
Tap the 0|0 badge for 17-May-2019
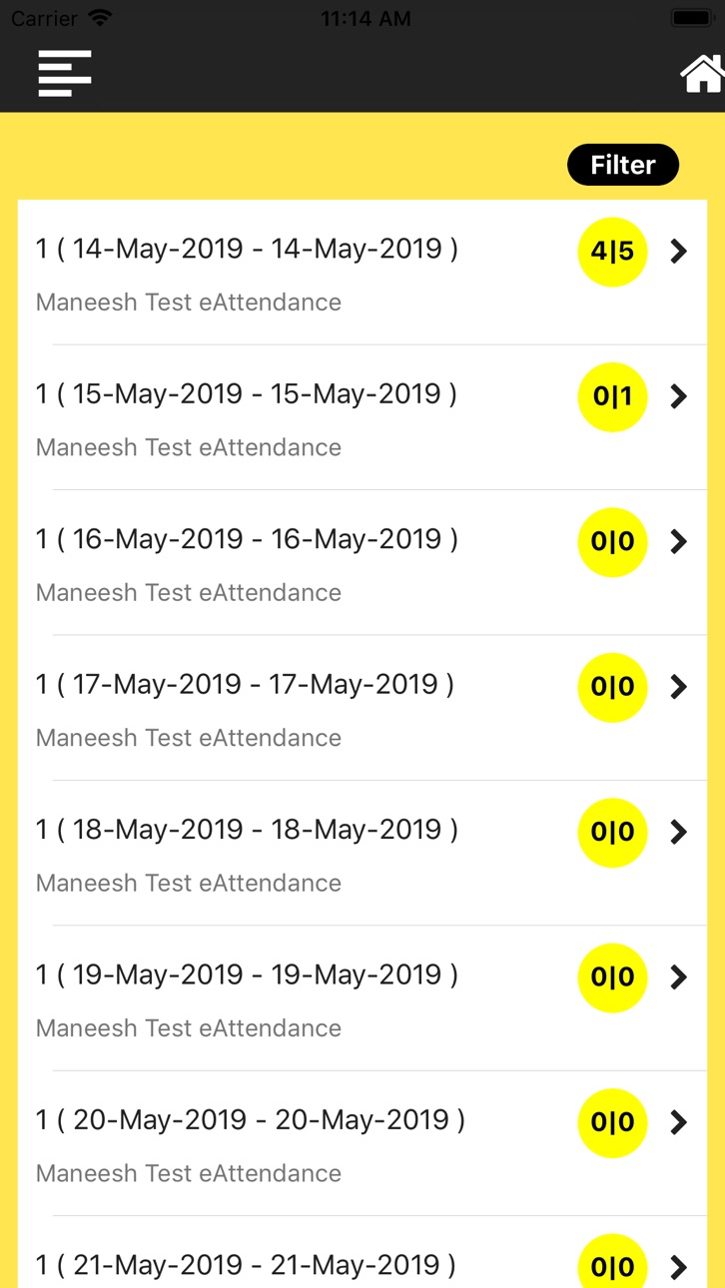pos(612,687)
